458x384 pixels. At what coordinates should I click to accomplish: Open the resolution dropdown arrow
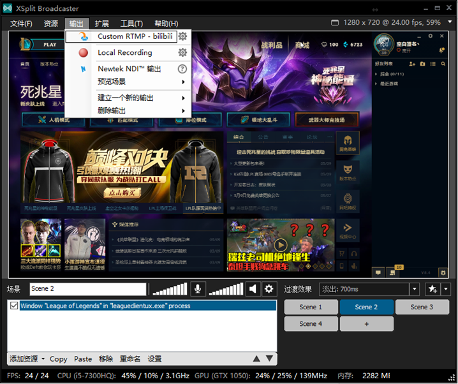pos(450,22)
